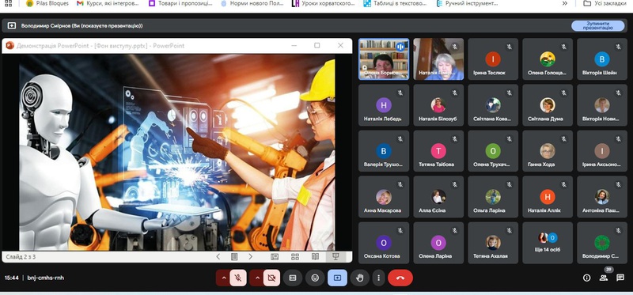Expand video settings arrow beside camera

pyautogui.click(x=256, y=278)
